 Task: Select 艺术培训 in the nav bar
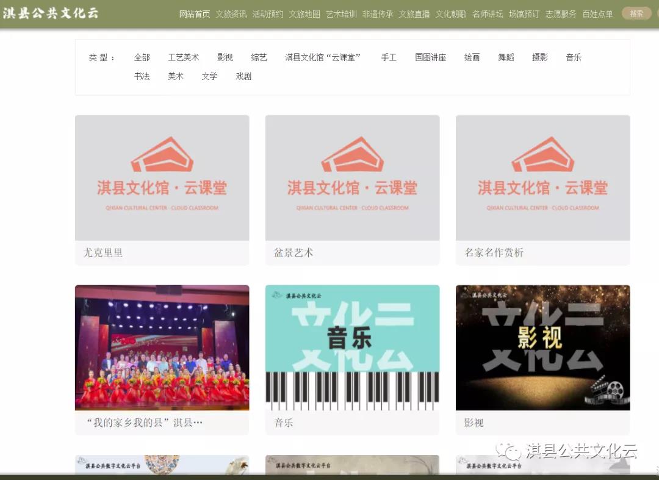341,14
